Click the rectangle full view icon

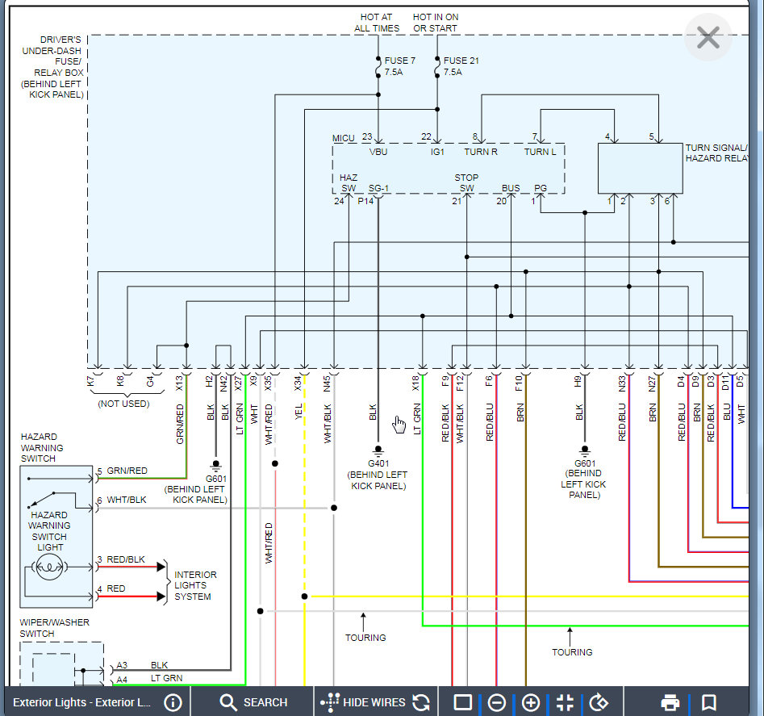pos(463,702)
